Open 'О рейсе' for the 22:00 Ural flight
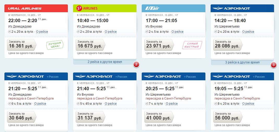The image size is (279, 132). [42, 32]
